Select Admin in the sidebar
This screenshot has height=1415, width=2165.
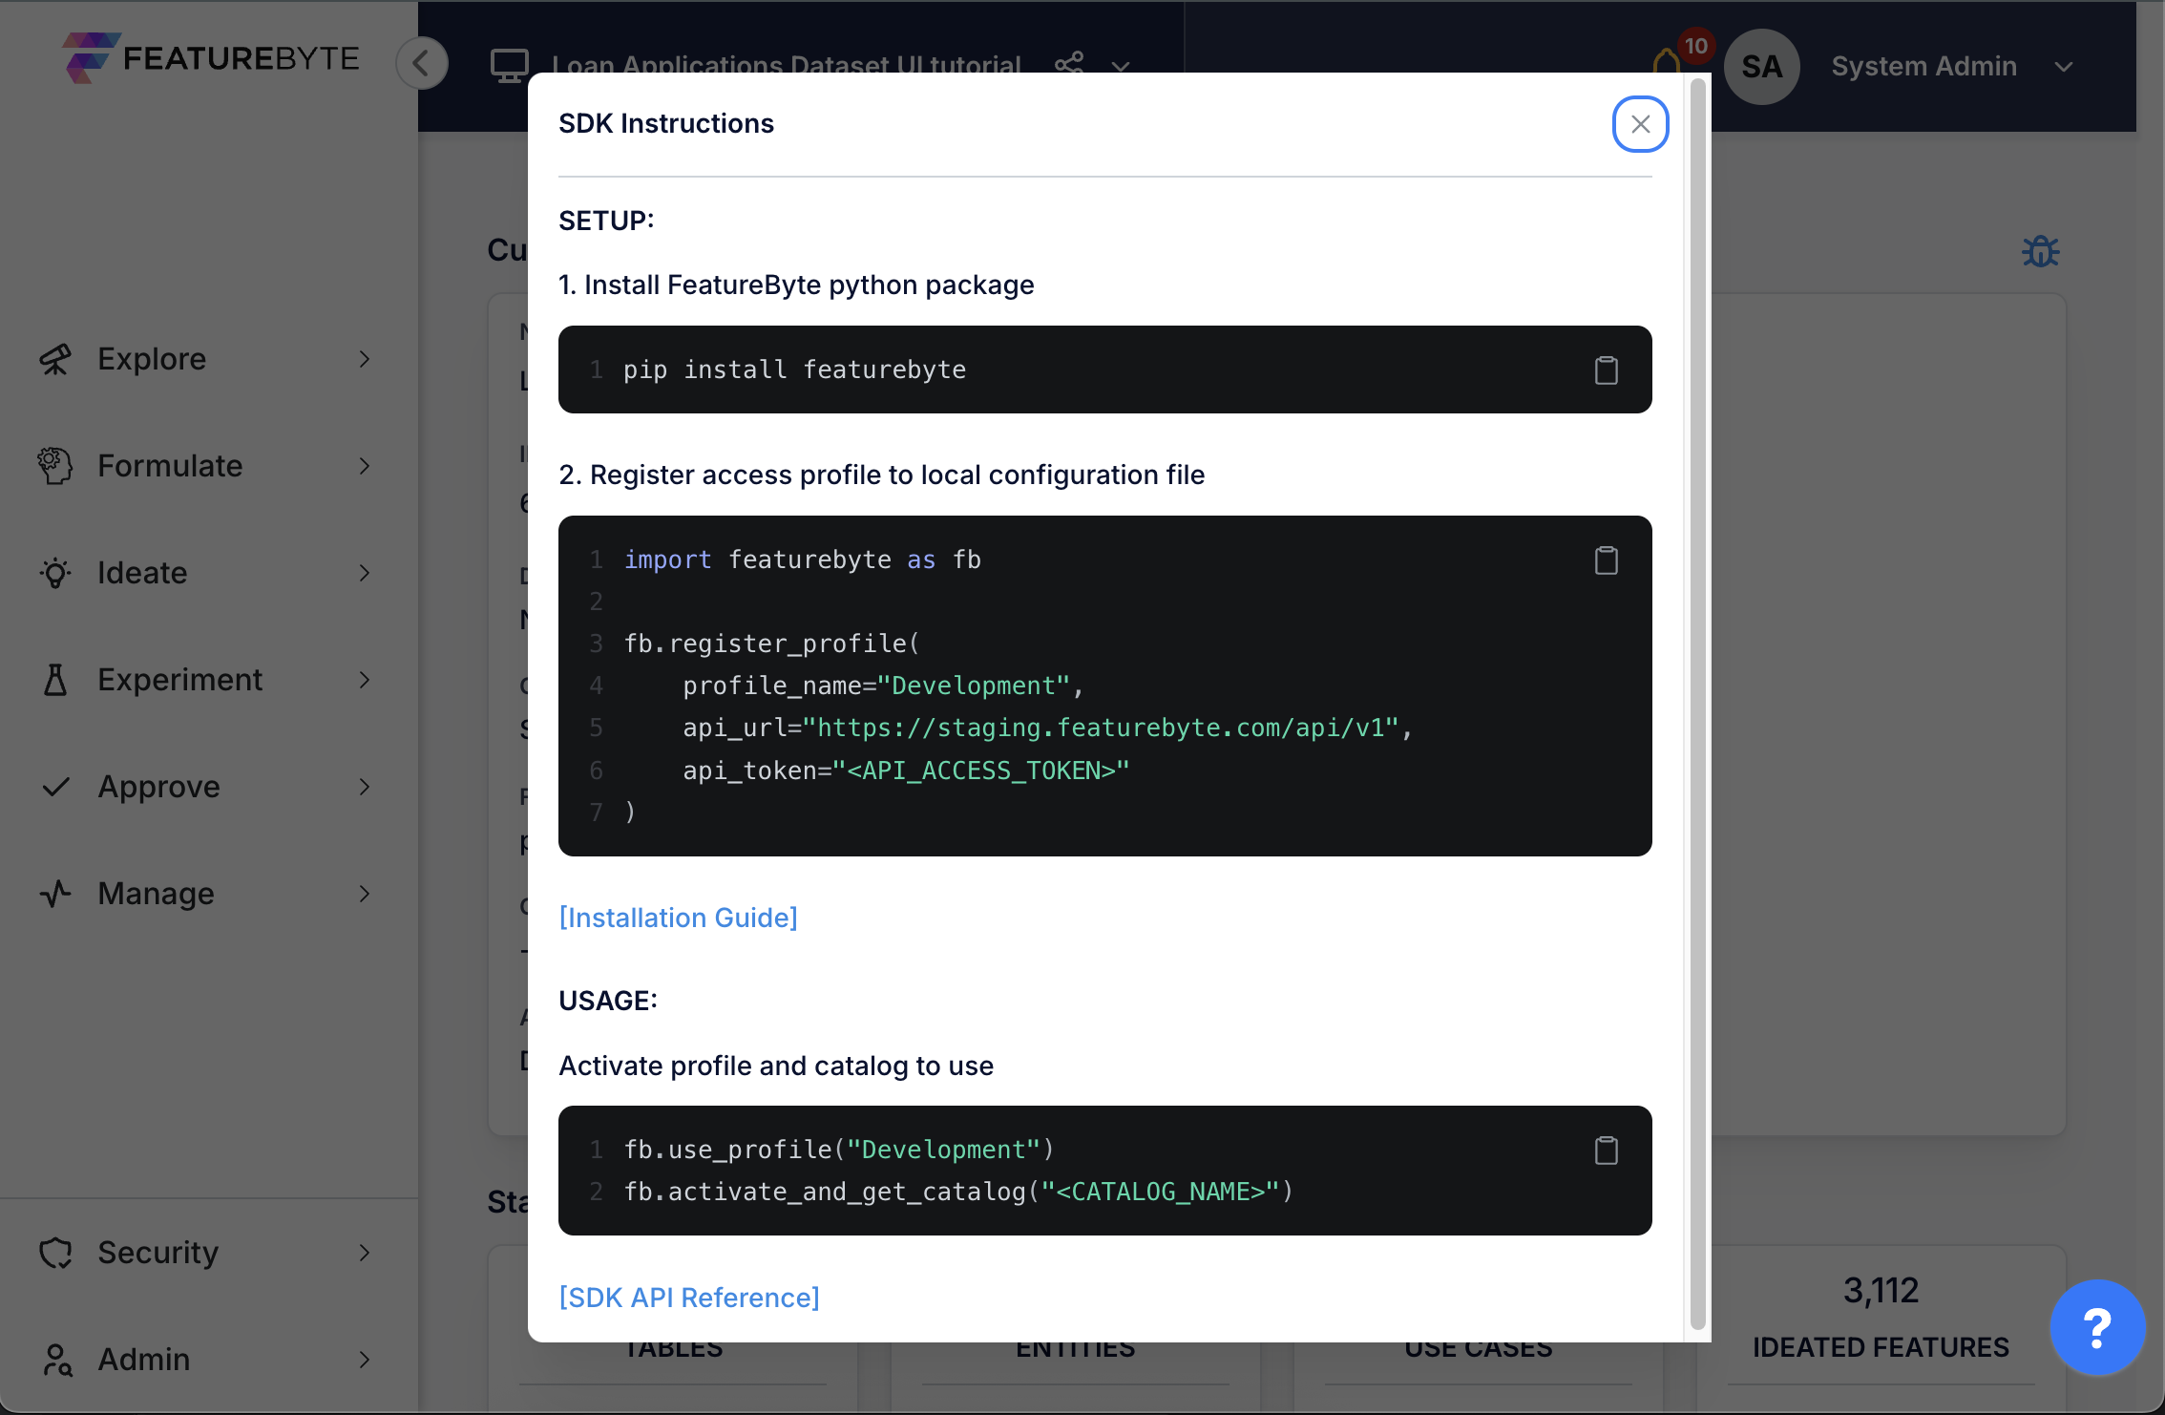click(143, 1359)
